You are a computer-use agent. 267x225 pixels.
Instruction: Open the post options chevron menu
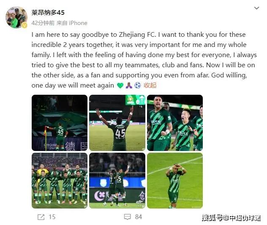pos(256,8)
